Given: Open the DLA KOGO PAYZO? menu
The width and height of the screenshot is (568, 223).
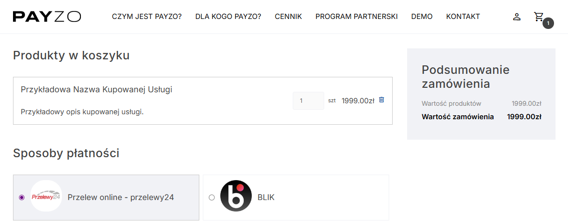Looking at the screenshot, I should point(228,16).
